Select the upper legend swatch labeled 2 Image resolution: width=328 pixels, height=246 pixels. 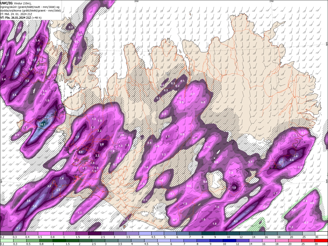(95, 233)
